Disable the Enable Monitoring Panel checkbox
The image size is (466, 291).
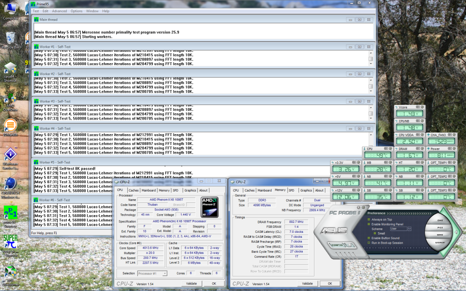coord(370,224)
